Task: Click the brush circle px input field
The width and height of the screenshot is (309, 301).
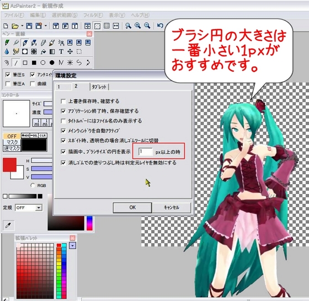Action: [x=146, y=152]
